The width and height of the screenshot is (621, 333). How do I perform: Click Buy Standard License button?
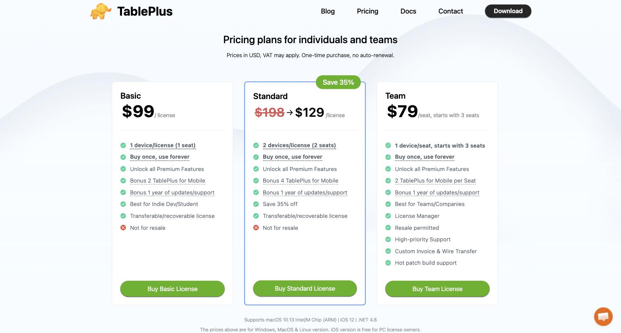coord(305,288)
